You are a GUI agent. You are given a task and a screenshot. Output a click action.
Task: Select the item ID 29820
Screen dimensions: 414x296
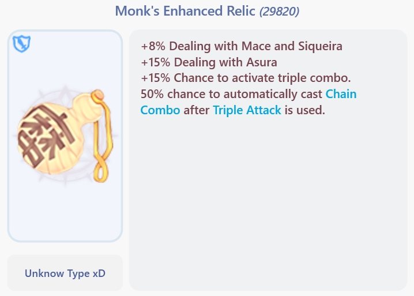[279, 12]
